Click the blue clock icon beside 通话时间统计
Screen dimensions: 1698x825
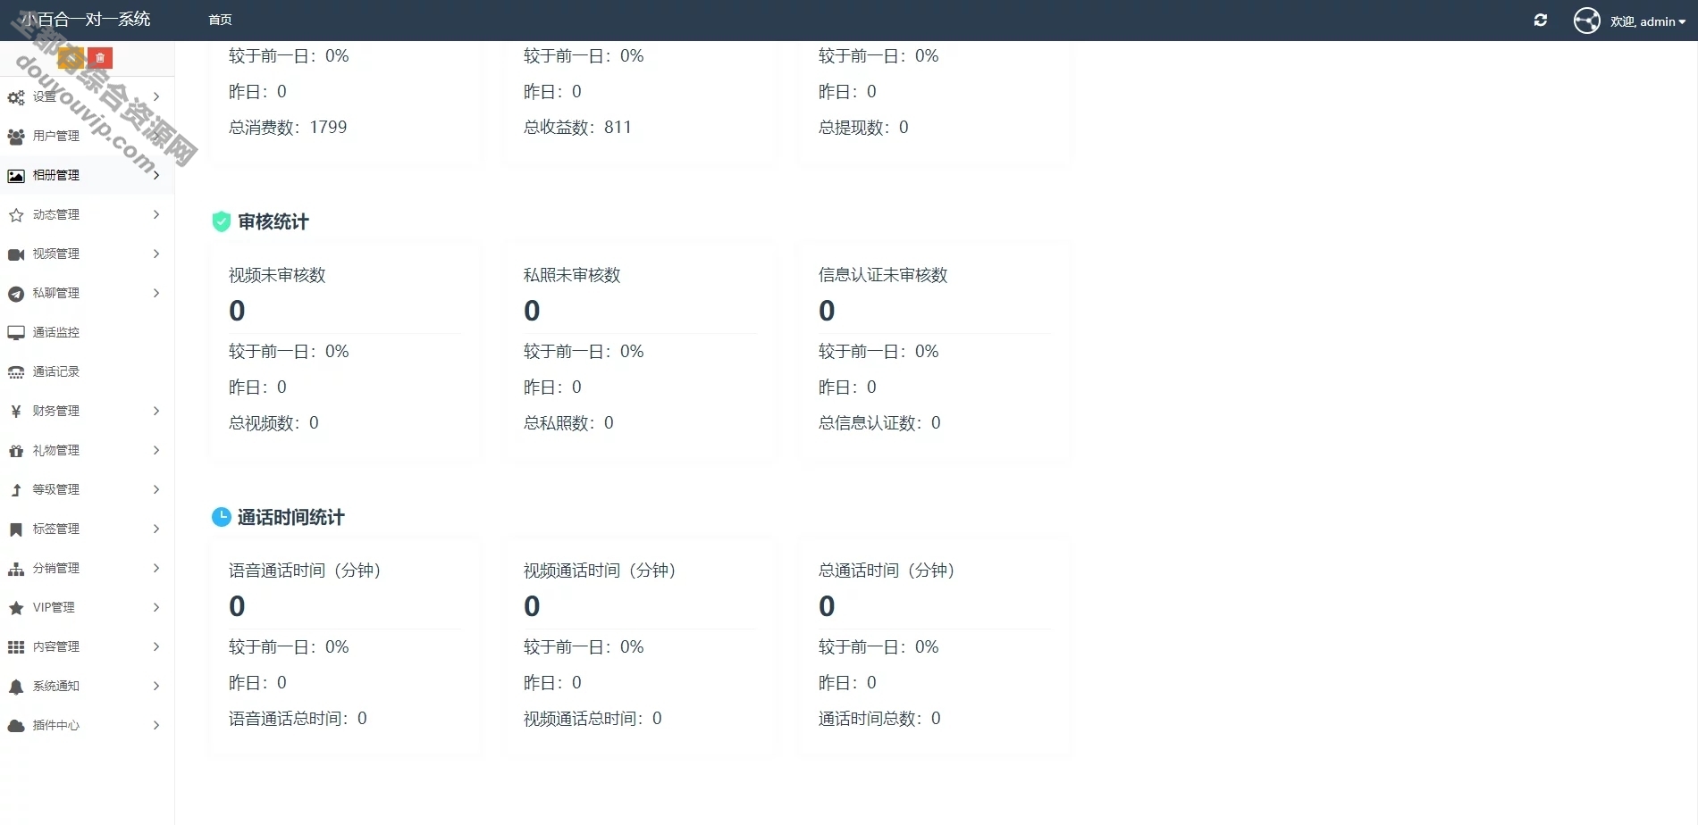pyautogui.click(x=222, y=517)
